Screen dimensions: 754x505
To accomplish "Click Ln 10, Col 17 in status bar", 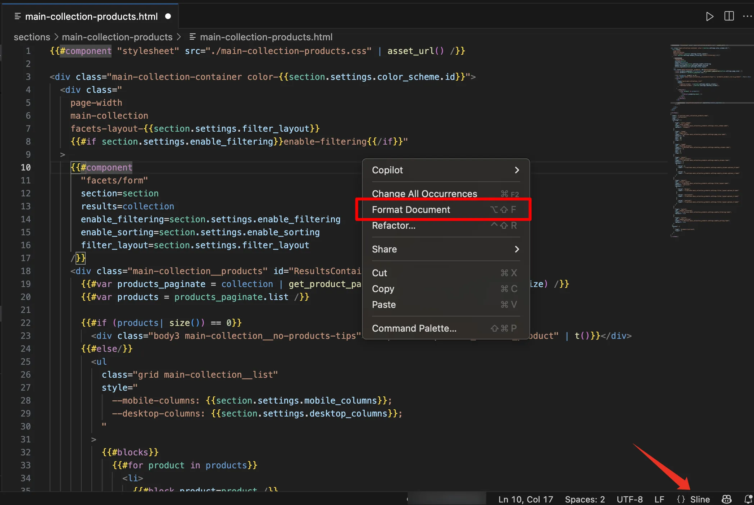I will click(x=525, y=499).
